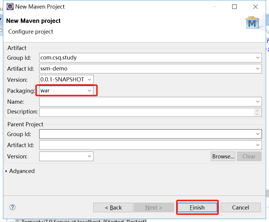The image size is (269, 222).
Task: Click the "Artifact" group label
Action: pyautogui.click(x=17, y=48)
